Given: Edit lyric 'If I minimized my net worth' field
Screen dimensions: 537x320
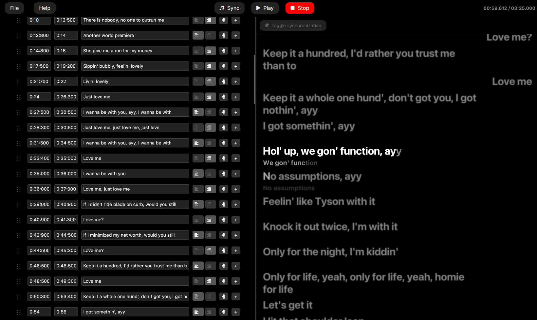Looking at the screenshot, I should [135, 235].
